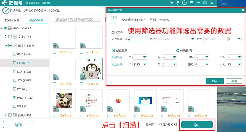Select the 创建日期 radio button
Viewport: 246px width, 132px height.
pyautogui.click(x=114, y=50)
